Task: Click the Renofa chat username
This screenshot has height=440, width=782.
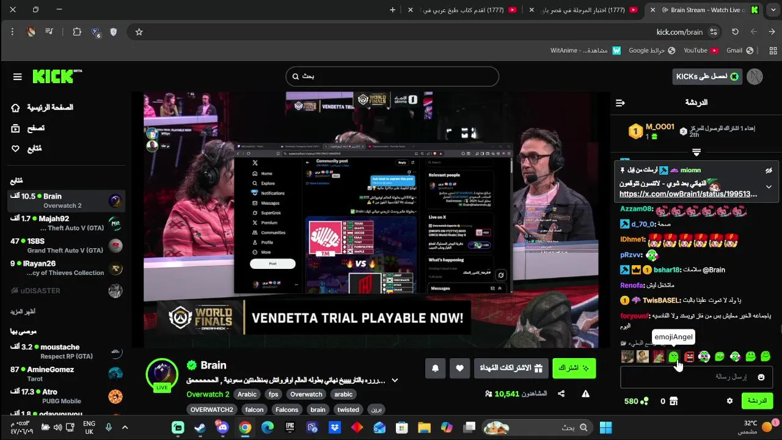Action: click(632, 285)
